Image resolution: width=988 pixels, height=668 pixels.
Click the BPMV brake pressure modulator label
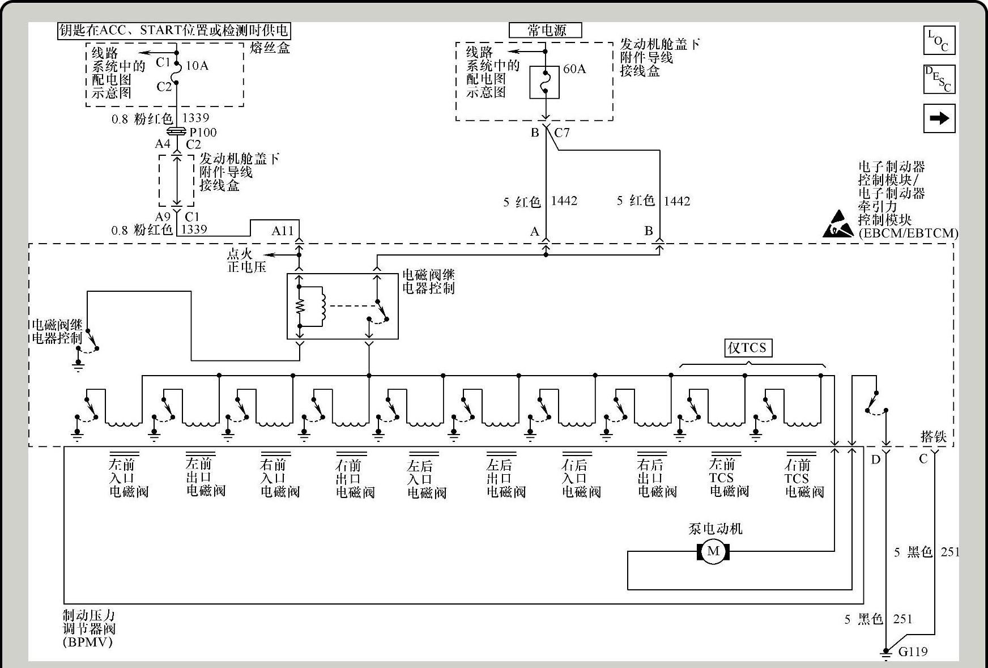coord(90,628)
